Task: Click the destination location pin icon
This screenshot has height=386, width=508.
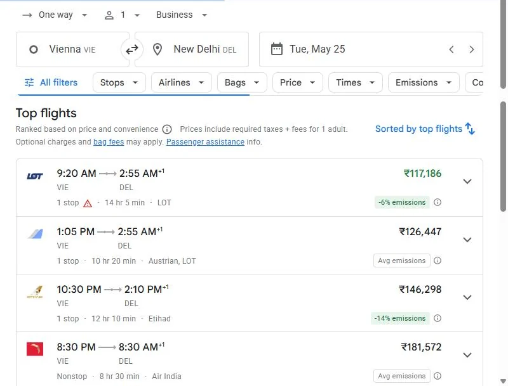Action: [157, 49]
